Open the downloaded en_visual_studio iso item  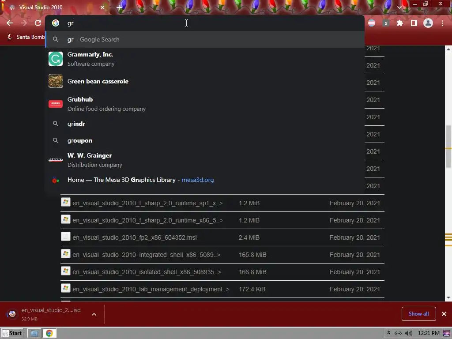point(46,314)
